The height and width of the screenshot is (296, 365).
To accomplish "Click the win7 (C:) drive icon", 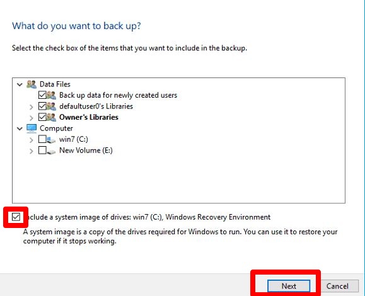I will pyautogui.click(x=51, y=140).
